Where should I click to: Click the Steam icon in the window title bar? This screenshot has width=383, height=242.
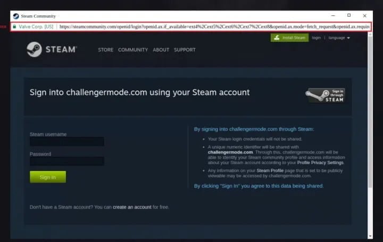coord(16,16)
